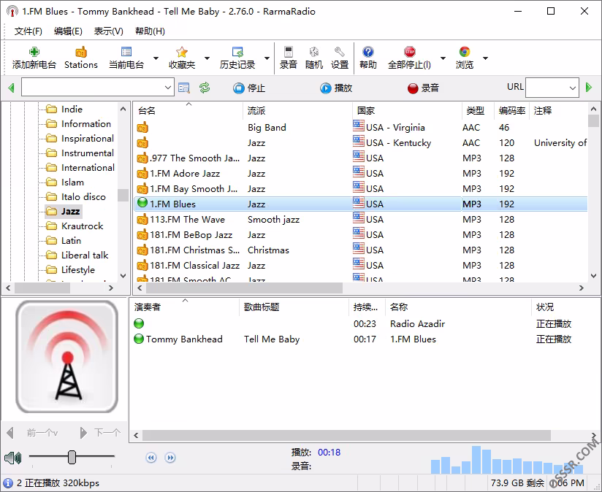Click the Browse (浏览) Chrome icon

click(465, 52)
